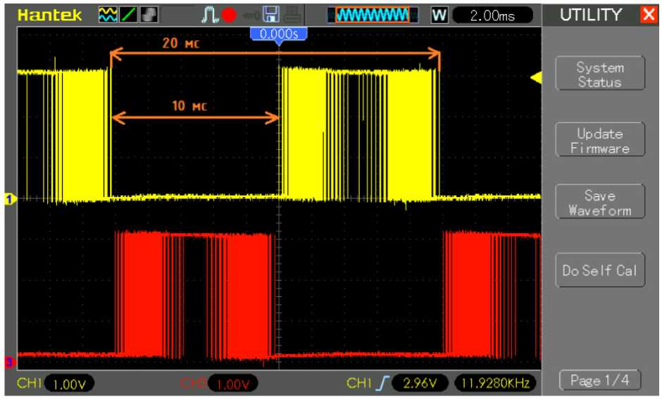Click the green diagonal line math icon
Screen dimensions: 662x399
(x=127, y=15)
